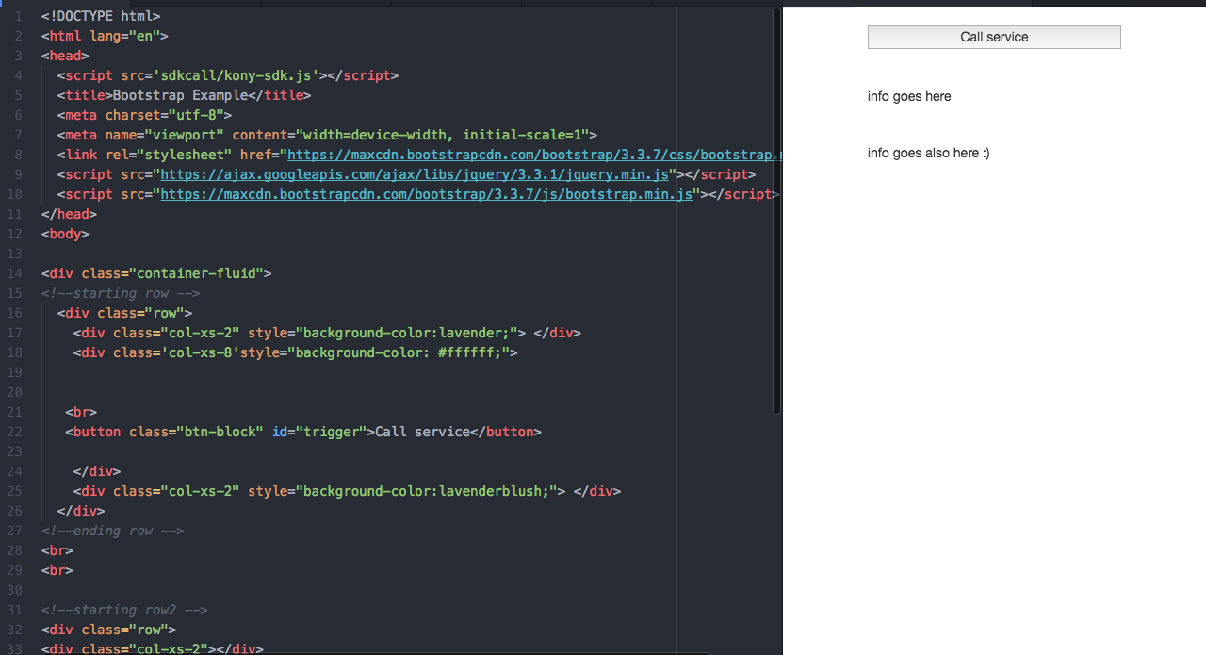Open the jquery.min.js googleapis URL
Screen dimensions: 1206x655
(x=415, y=174)
